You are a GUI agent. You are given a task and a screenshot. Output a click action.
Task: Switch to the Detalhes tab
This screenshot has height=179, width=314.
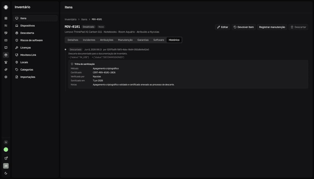coord(73,40)
